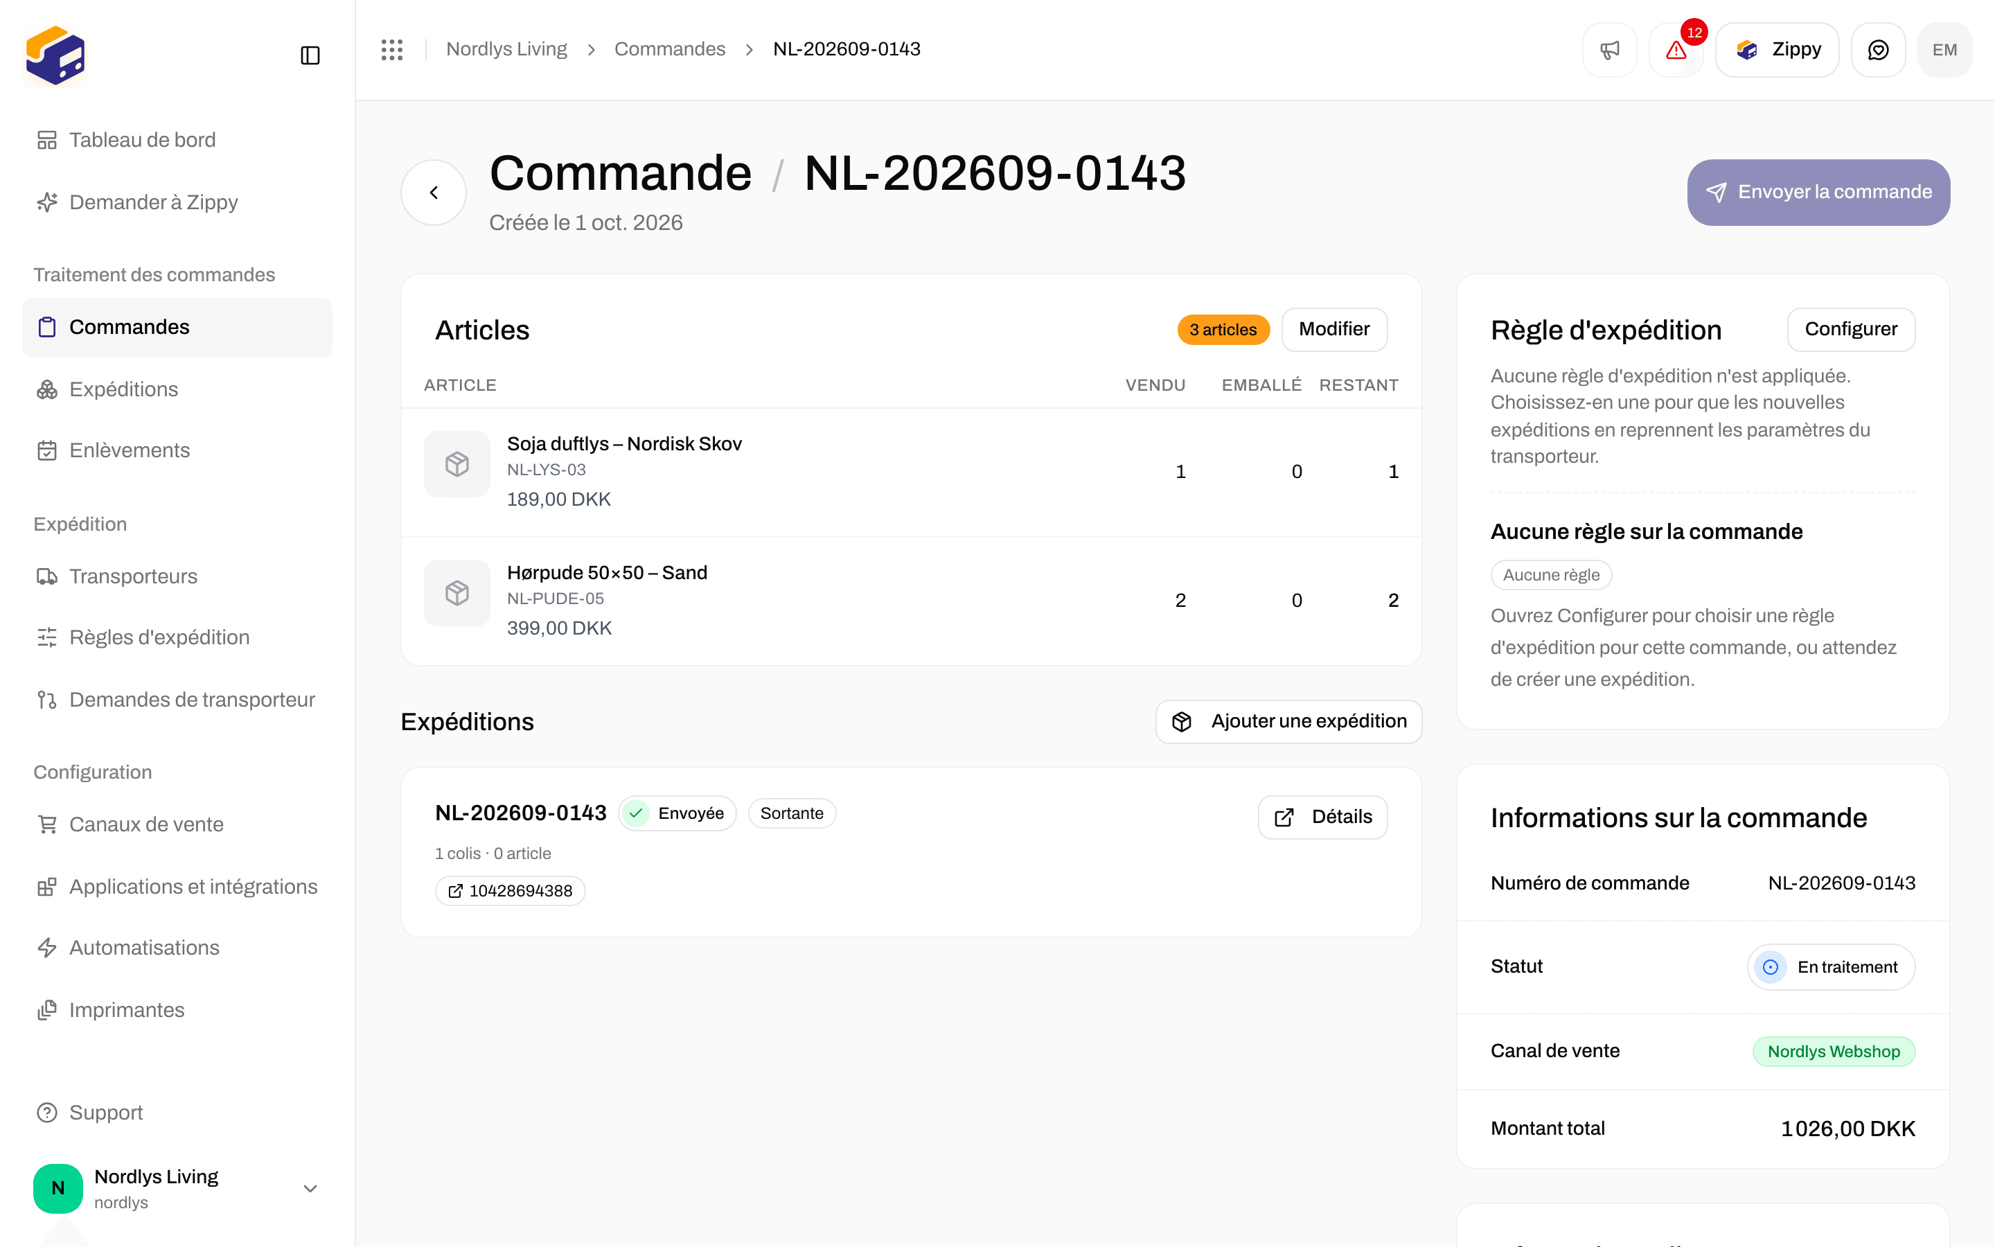
Task: Click shipment title NL-202609-0143
Action: pyautogui.click(x=520, y=813)
